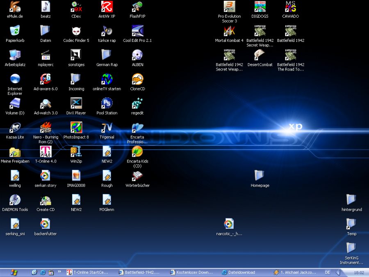Expand the quick launch overflow chevron
This screenshot has height=277, width=369.
[x=59, y=271]
